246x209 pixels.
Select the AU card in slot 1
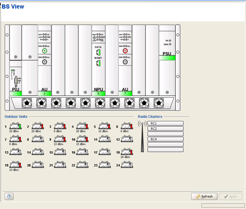tap(45, 73)
